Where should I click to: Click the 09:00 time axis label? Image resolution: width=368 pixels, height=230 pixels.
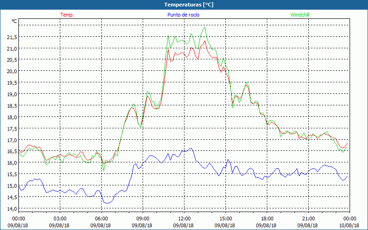143,219
